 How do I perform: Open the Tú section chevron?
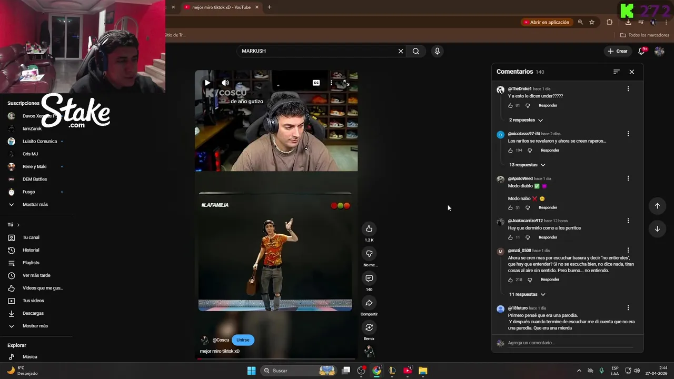pyautogui.click(x=18, y=225)
